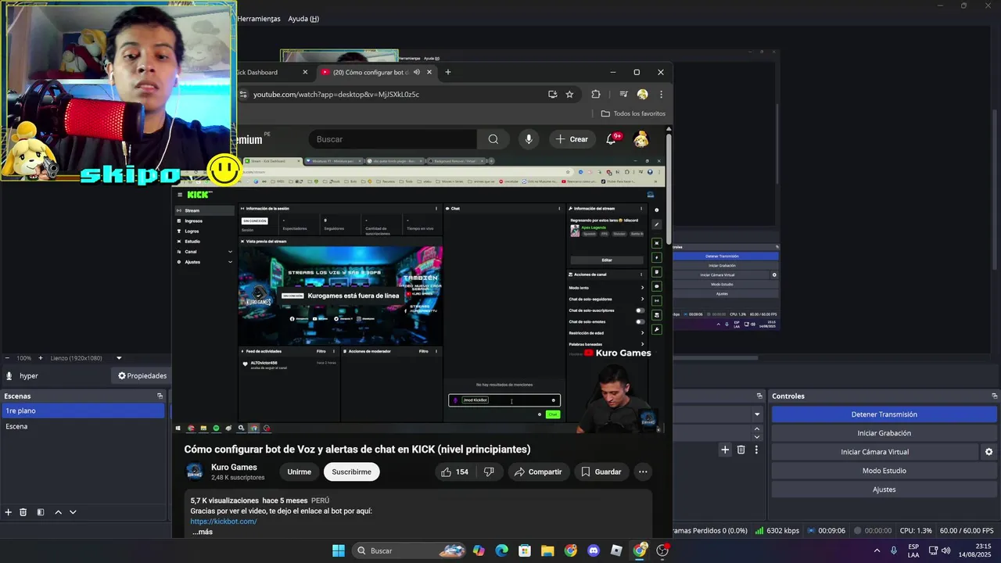Mute the YouTube tab speaker icon
The width and height of the screenshot is (1001, 563).
click(x=417, y=72)
